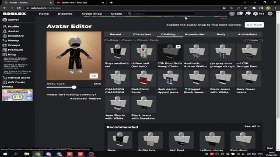Expand the Accessories dropdown tab
Viewport: 280px width, 157px height.
(x=196, y=34)
